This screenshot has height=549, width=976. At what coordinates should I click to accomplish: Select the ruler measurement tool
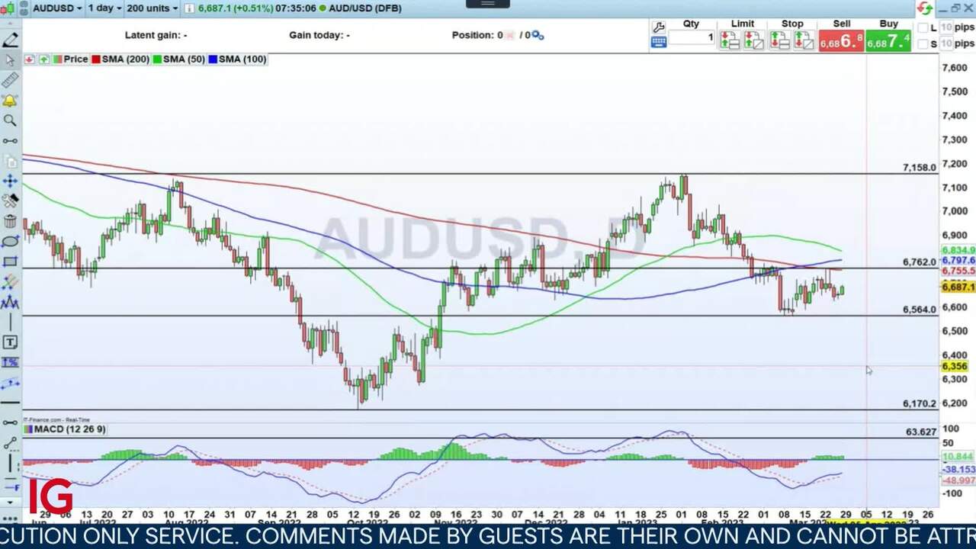(x=10, y=81)
